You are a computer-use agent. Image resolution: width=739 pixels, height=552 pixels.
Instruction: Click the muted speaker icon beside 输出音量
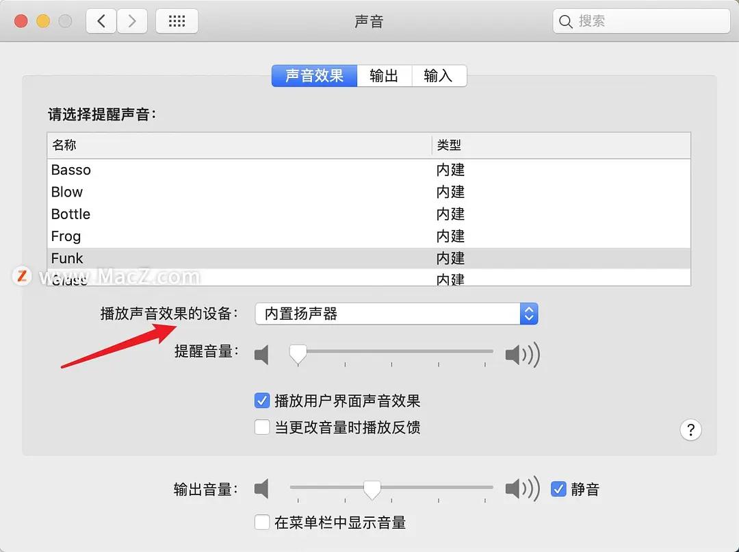[262, 489]
